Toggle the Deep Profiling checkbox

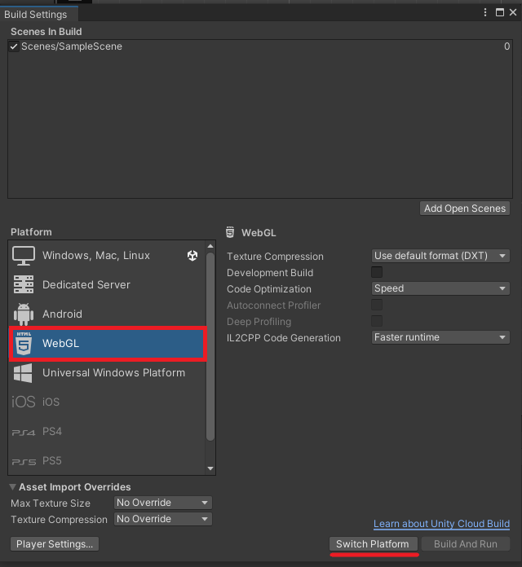click(x=377, y=321)
